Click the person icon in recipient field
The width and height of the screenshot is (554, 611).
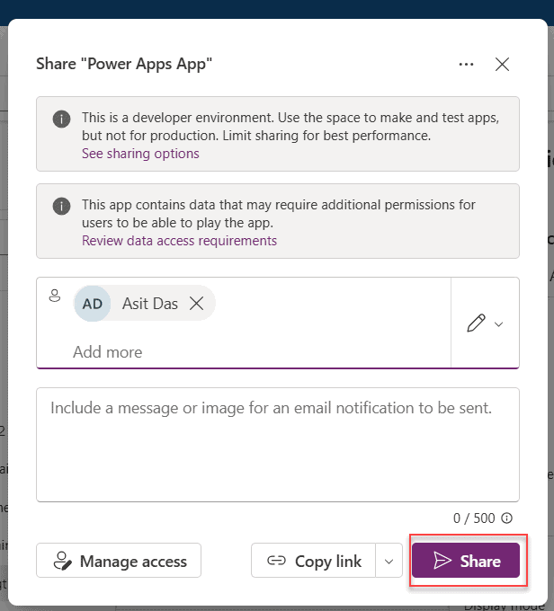click(x=55, y=296)
